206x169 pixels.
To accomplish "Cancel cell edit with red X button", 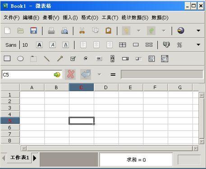I will [x=70, y=74].
